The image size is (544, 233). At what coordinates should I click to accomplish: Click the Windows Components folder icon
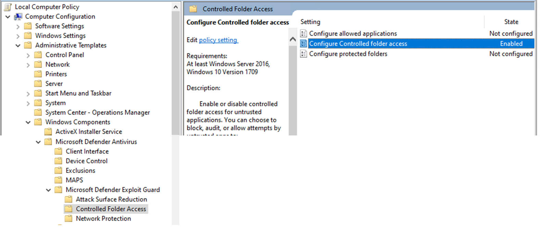pyautogui.click(x=38, y=122)
